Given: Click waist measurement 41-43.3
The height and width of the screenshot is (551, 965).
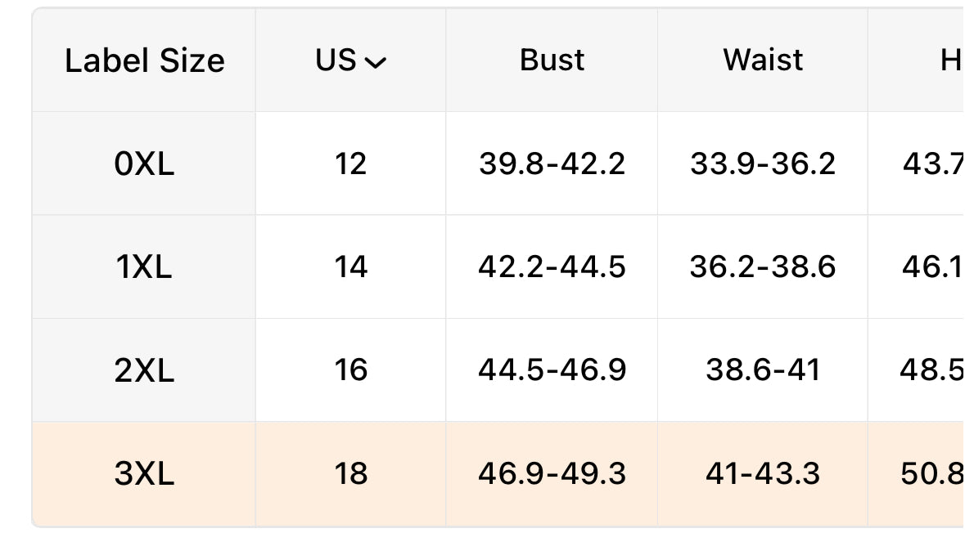Looking at the screenshot, I should [763, 474].
